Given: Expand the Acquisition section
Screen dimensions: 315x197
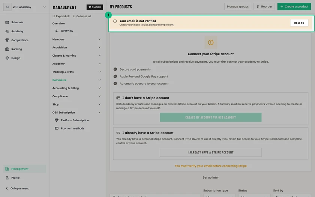Looking at the screenshot, I should point(76,47).
